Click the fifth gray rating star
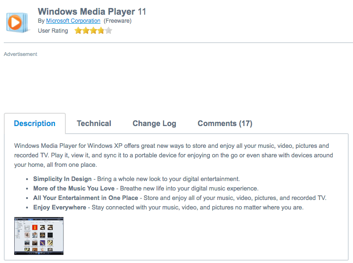353x263 pixels. (x=109, y=30)
